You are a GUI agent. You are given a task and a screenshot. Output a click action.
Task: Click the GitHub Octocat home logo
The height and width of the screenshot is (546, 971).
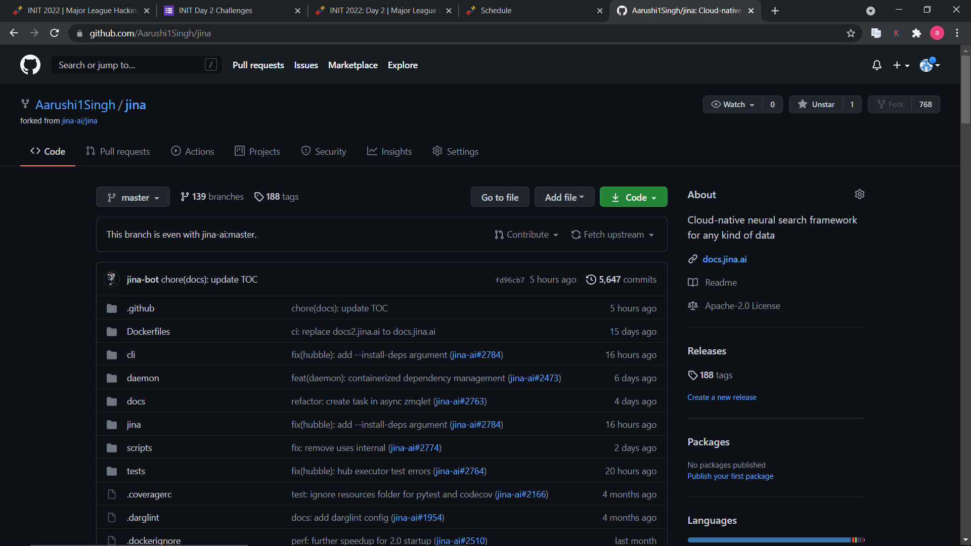(x=30, y=65)
